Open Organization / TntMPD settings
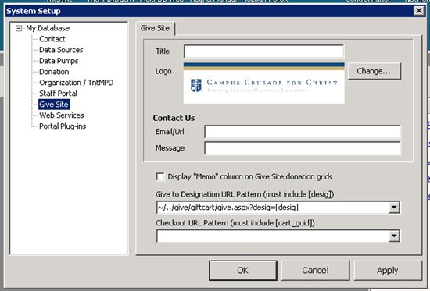 tap(77, 83)
